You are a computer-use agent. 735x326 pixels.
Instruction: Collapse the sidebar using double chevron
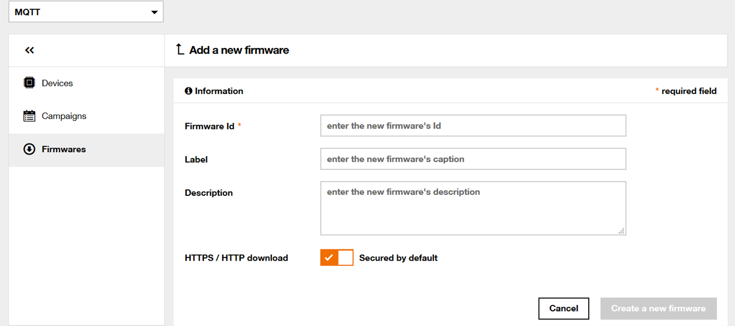point(29,50)
